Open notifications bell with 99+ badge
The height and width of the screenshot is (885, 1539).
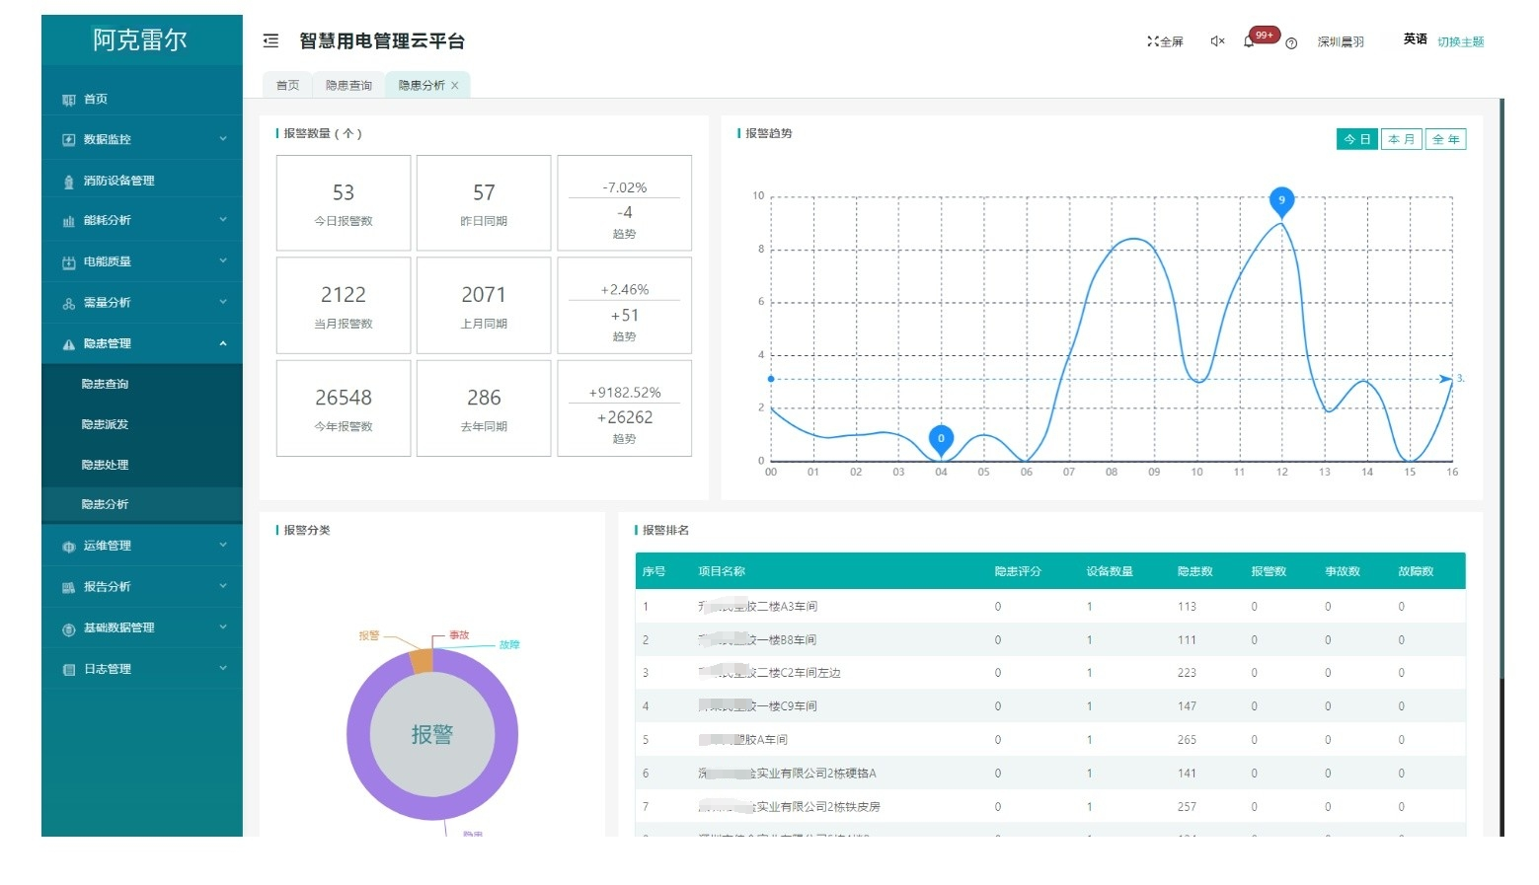coord(1249,41)
